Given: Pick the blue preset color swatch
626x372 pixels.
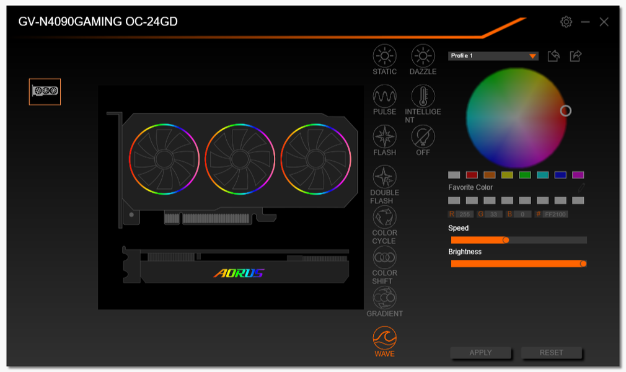Looking at the screenshot, I should (560, 175).
